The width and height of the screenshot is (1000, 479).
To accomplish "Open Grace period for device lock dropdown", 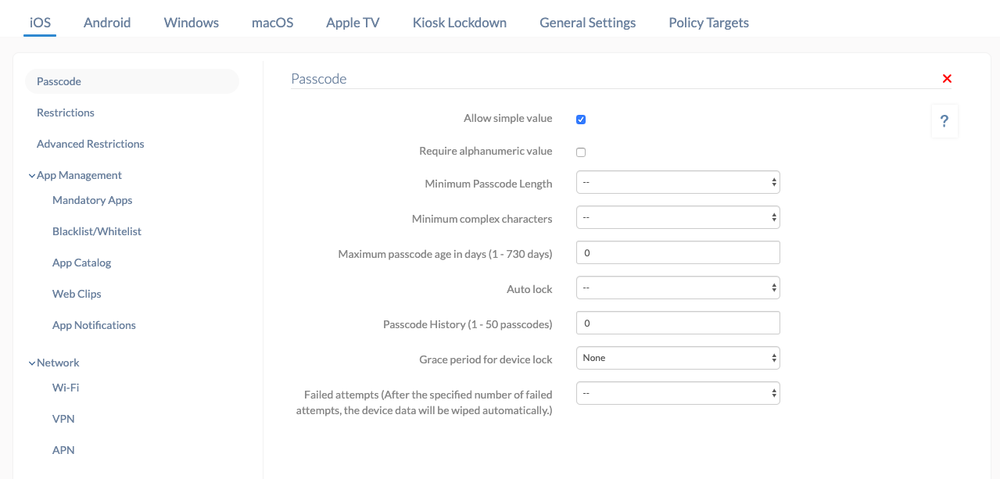I will coord(678,358).
